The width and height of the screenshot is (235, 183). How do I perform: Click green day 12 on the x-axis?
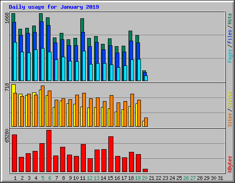tap(90, 178)
